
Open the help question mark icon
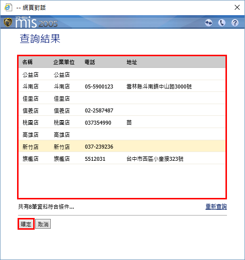coord(235,22)
